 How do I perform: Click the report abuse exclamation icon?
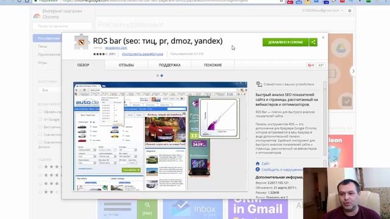coord(258,169)
